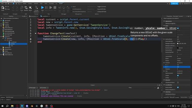
Task: Click the Output filter text field
Action: 142,88
